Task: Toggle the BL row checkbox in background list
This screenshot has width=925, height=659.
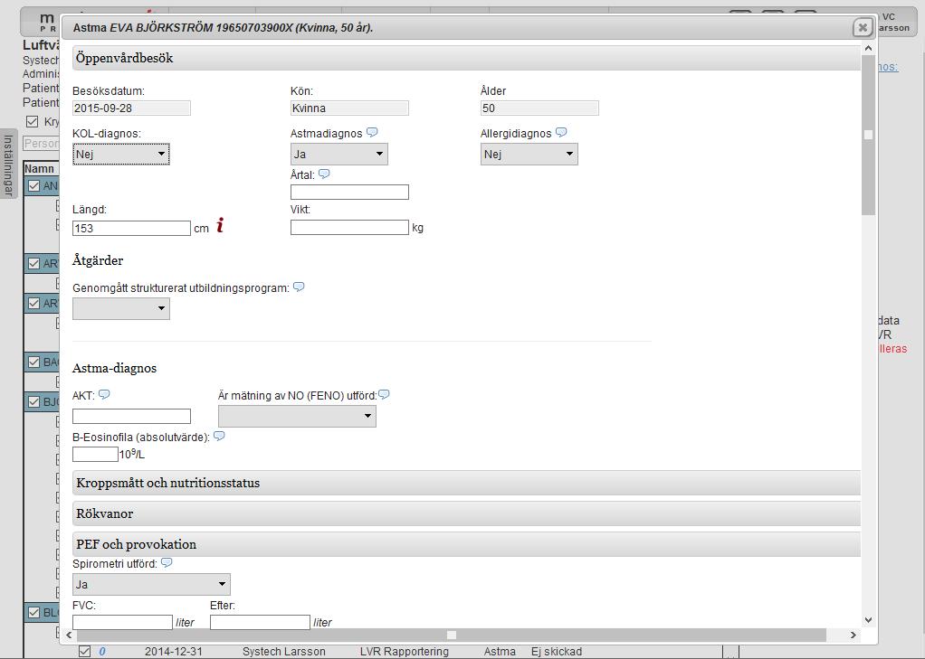Action: click(33, 612)
